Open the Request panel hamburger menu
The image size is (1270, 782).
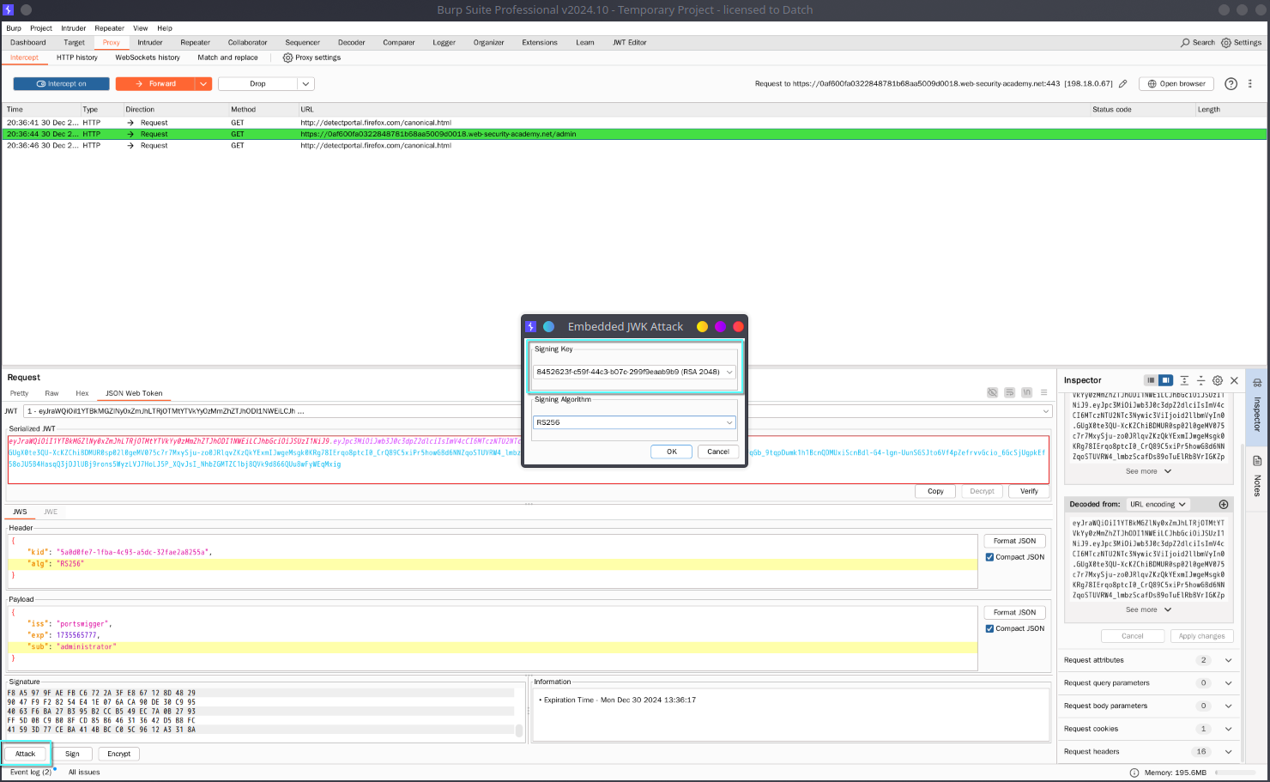pos(1043,392)
